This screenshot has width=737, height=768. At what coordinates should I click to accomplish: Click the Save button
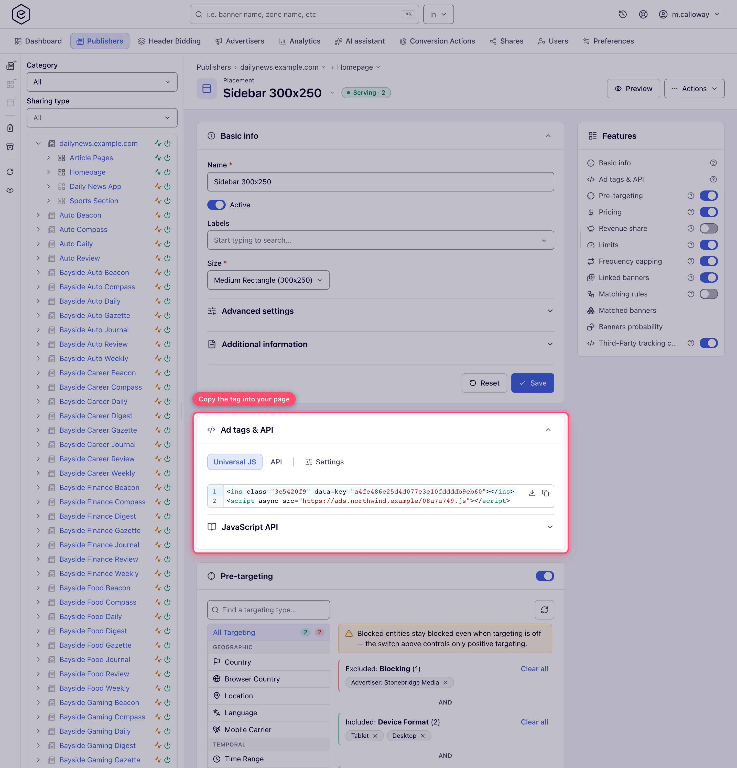pyautogui.click(x=533, y=383)
